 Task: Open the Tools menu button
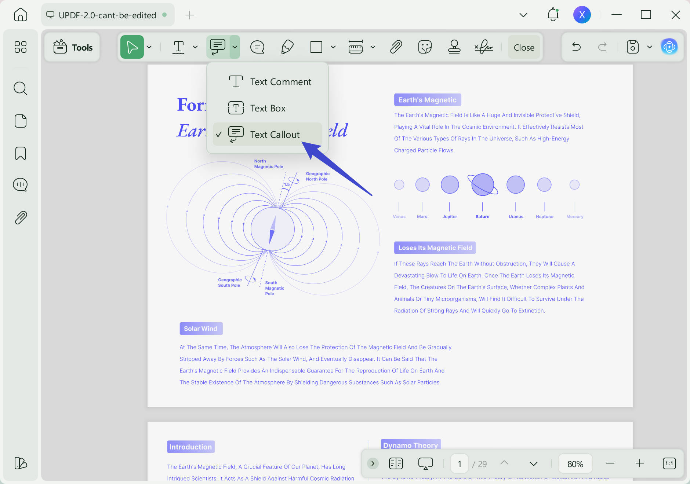73,47
